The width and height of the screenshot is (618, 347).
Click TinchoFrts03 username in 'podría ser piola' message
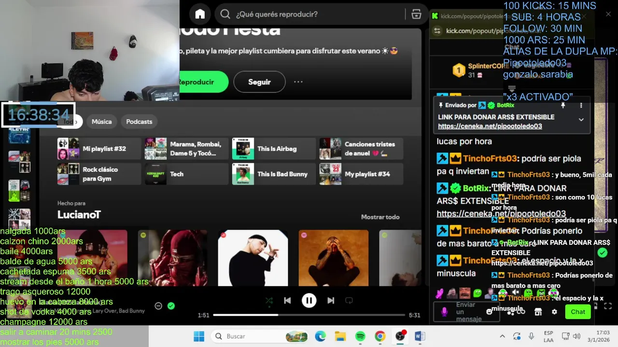coord(491,159)
